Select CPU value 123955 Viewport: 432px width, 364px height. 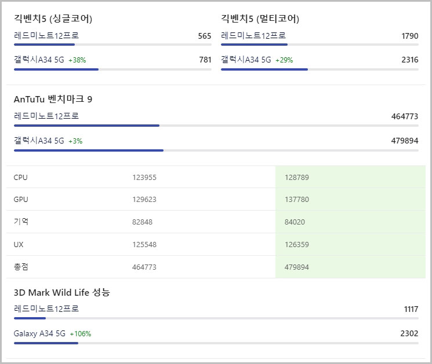144,178
